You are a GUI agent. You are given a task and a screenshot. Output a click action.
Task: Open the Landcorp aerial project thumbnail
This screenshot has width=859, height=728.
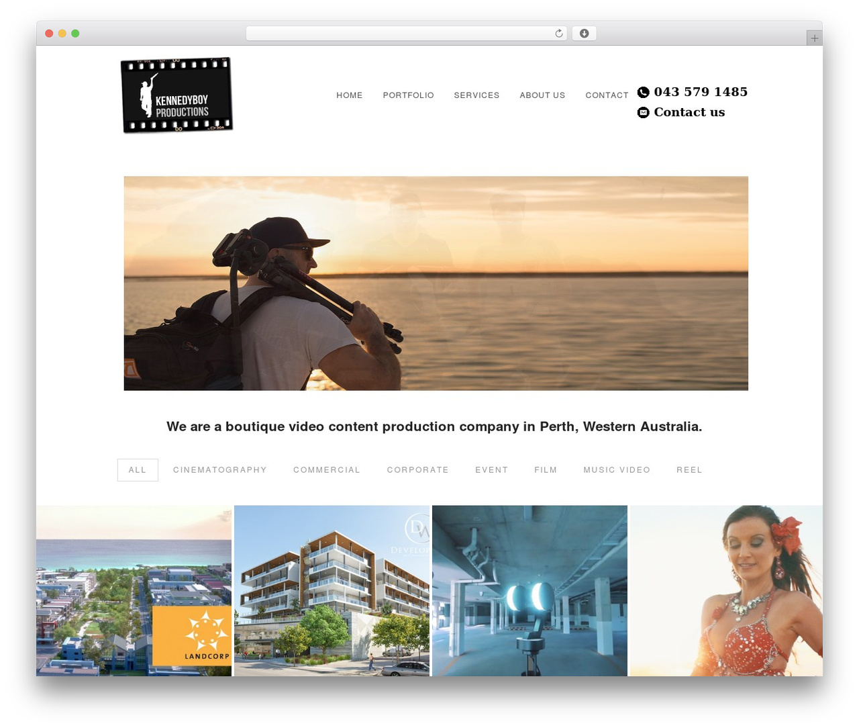[134, 591]
